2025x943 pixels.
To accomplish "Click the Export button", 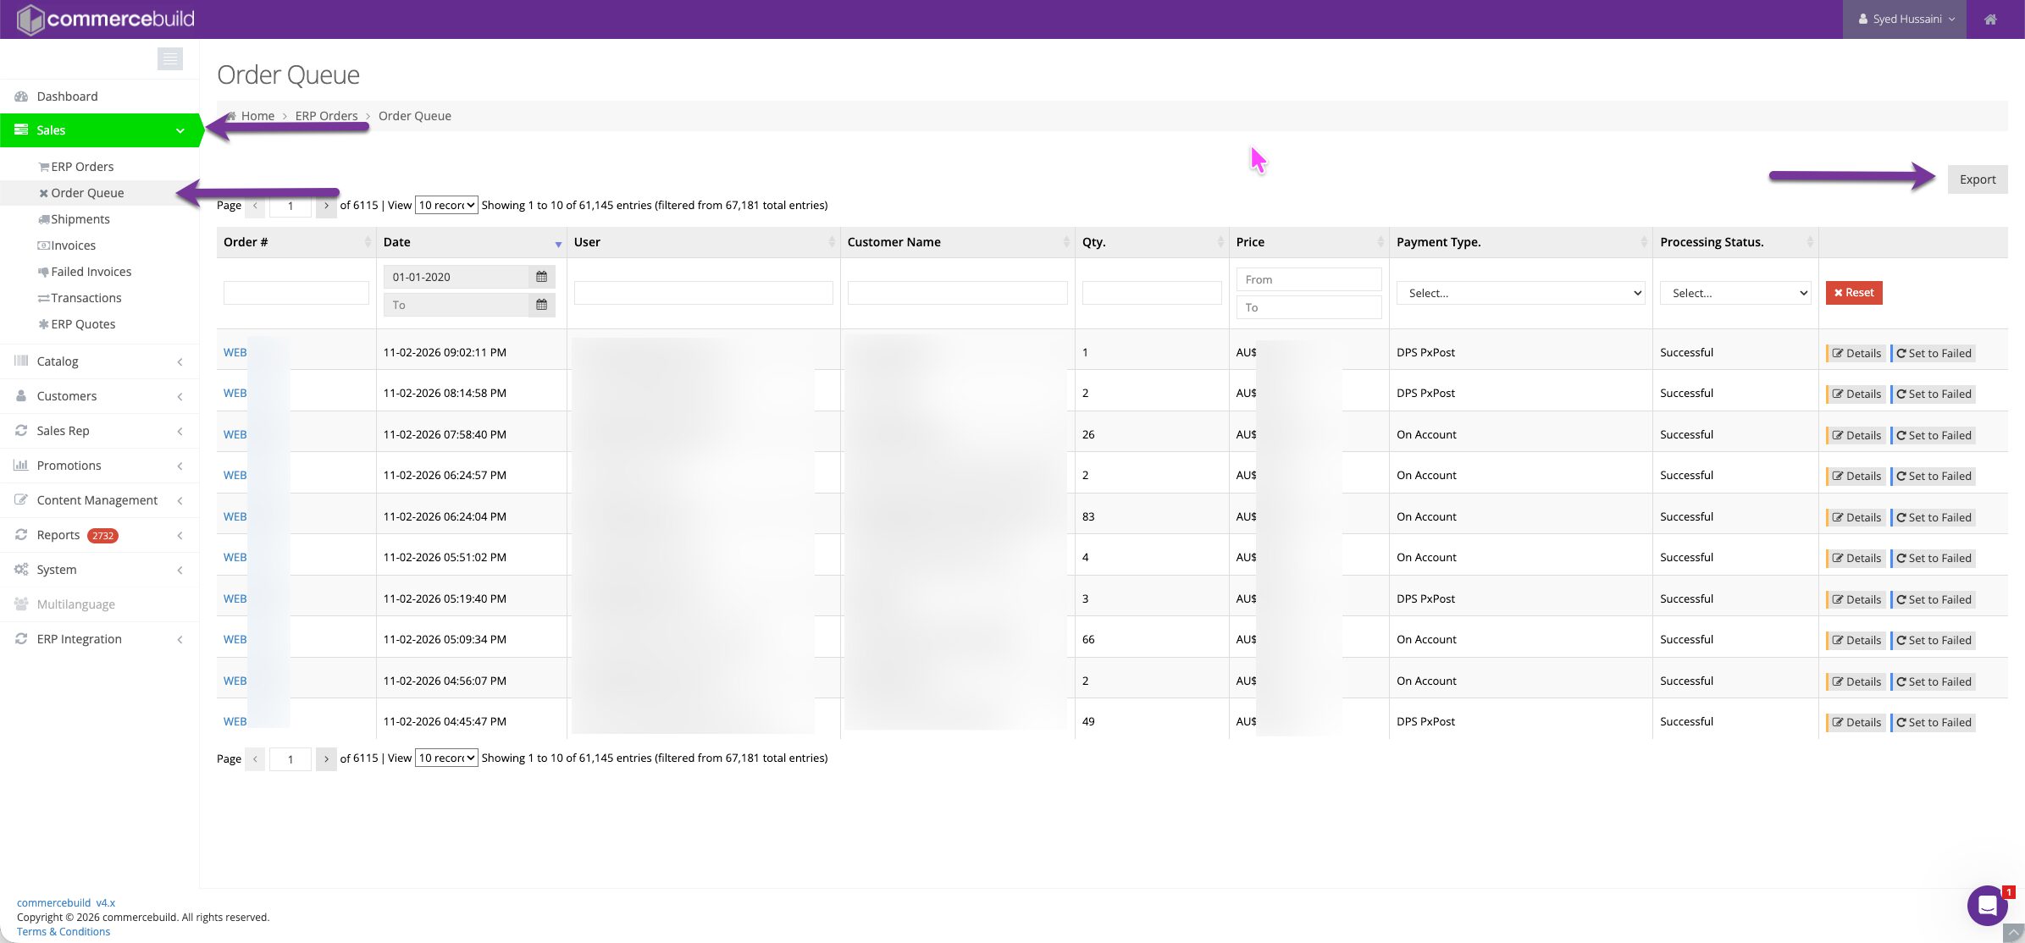I will click(1977, 179).
